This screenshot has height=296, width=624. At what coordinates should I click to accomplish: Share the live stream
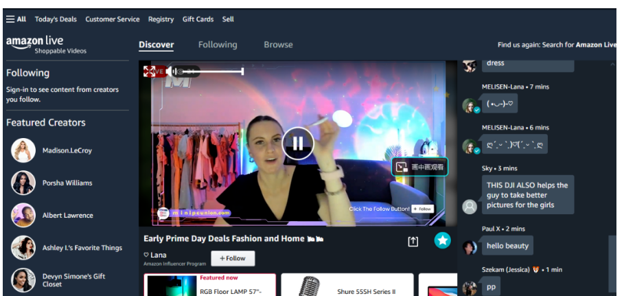coord(413,242)
